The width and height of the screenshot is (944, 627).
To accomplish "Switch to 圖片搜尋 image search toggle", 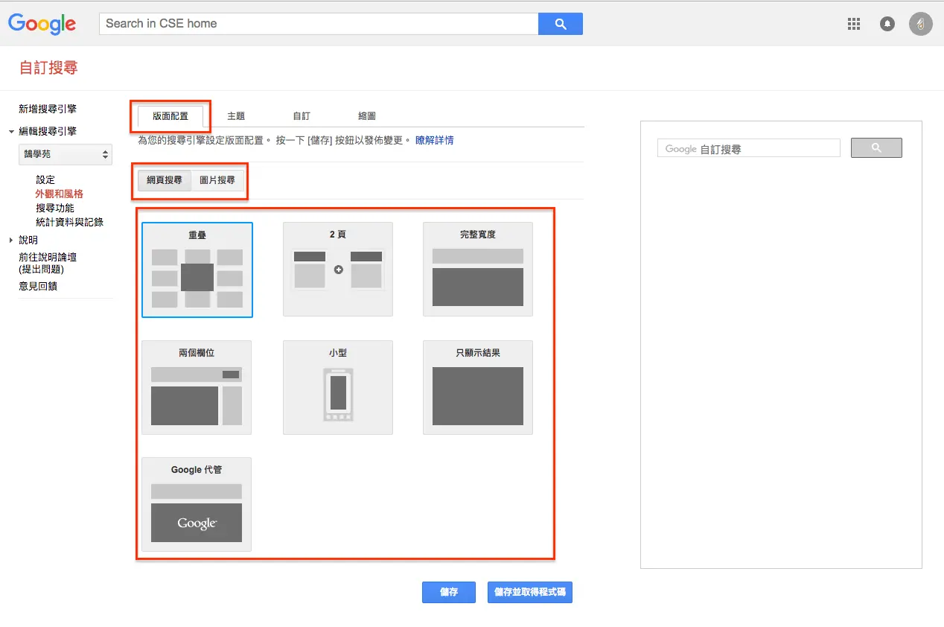I will 217,180.
